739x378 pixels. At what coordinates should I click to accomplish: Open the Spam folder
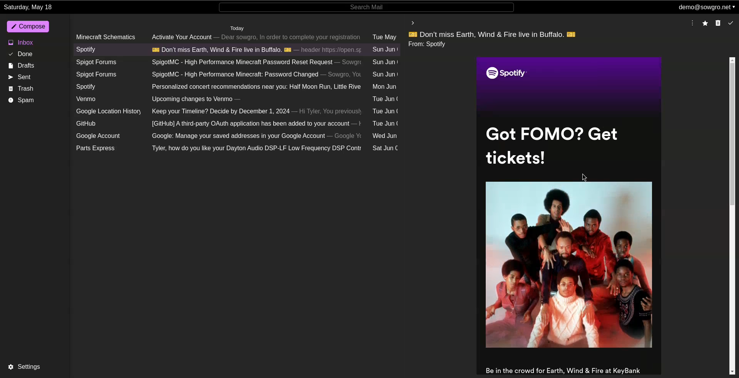27,100
